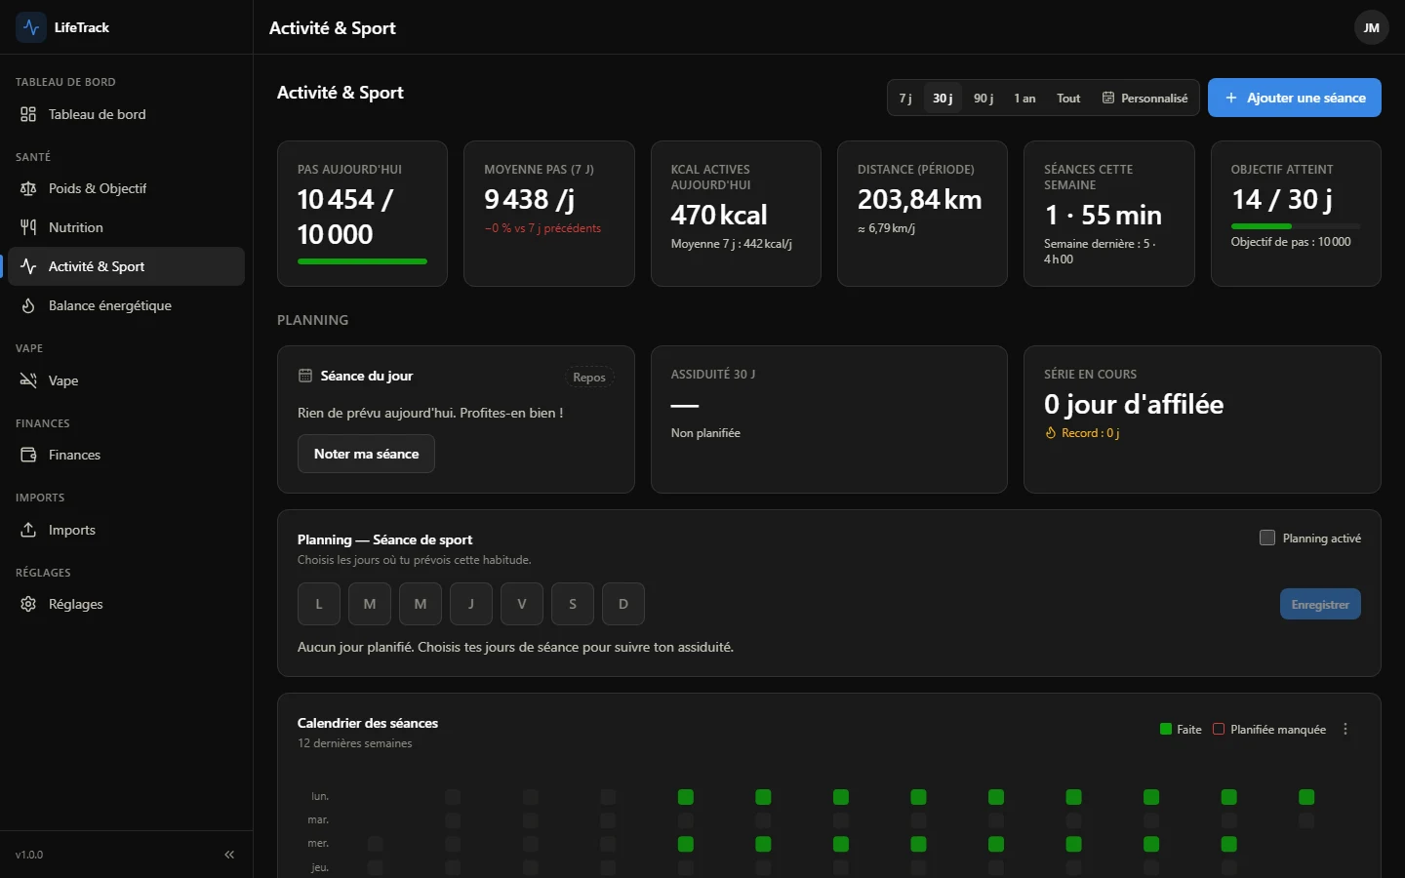Select the Tout period tab
Image resolution: width=1405 pixels, height=878 pixels.
point(1068,98)
